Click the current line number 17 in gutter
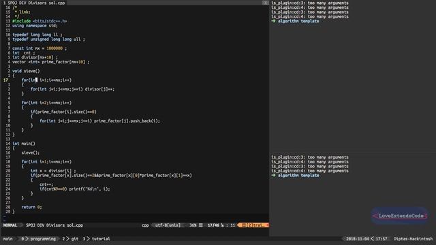 click(5, 80)
